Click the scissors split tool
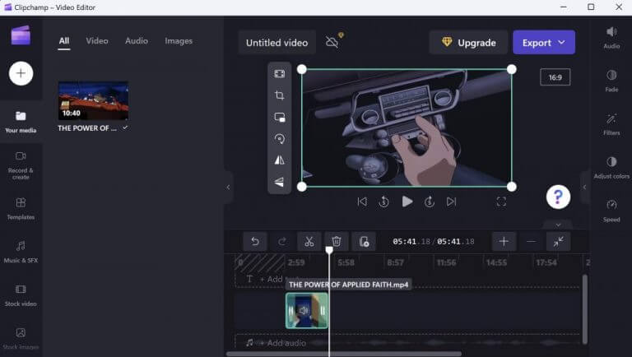Screen dimensions: 632x357 pyautogui.click(x=309, y=241)
